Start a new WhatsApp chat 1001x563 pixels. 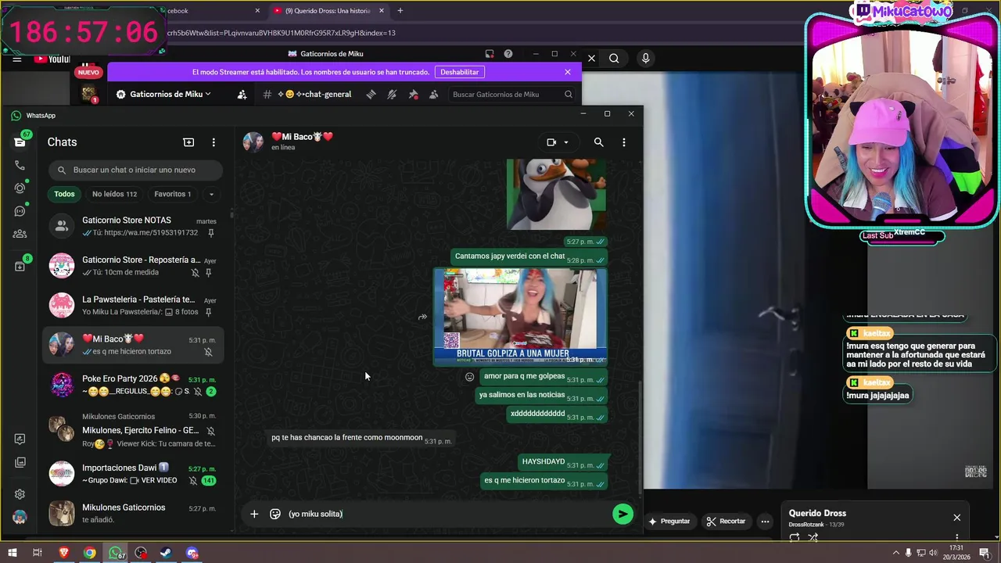pyautogui.click(x=188, y=142)
